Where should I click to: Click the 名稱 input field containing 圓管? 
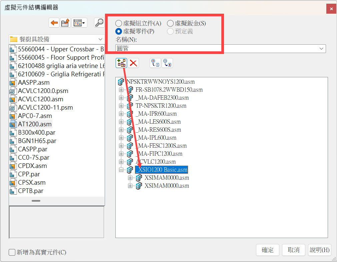(x=217, y=49)
